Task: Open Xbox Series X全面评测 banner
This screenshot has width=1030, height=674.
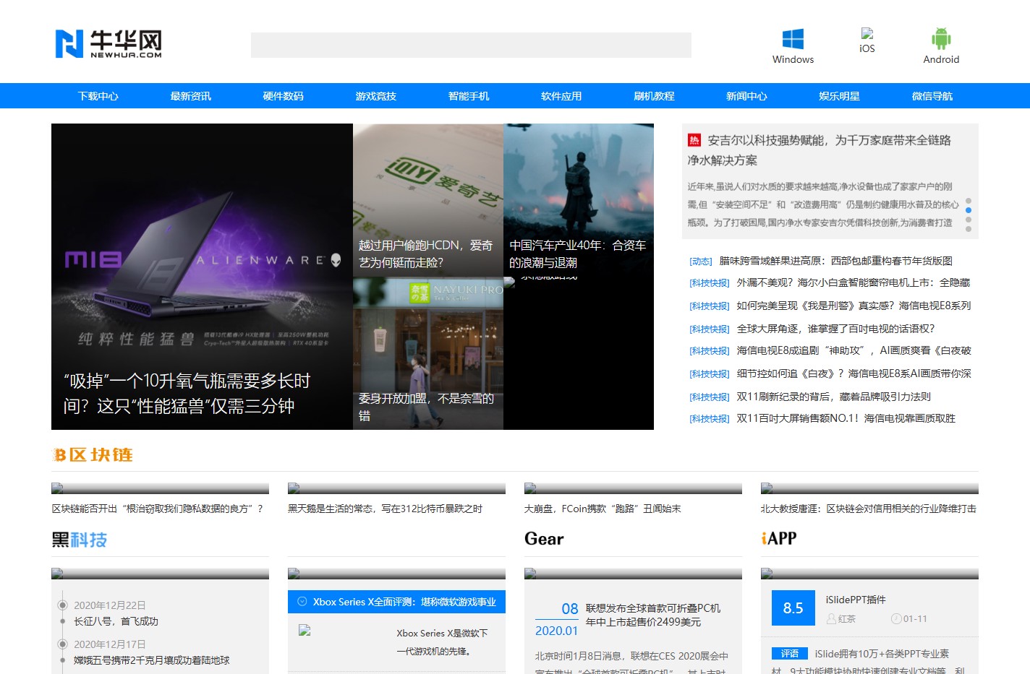Action: (396, 602)
